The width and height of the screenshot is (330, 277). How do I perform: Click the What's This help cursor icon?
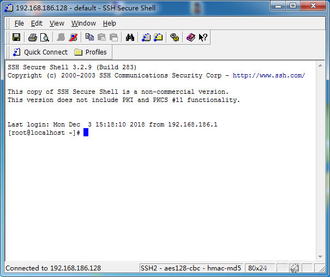coord(202,38)
